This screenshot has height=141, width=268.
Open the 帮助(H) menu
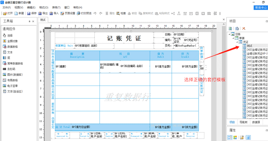tap(78, 7)
